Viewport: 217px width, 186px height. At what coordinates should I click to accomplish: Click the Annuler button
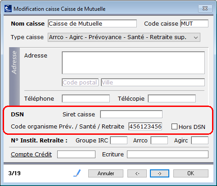(x=106, y=173)
